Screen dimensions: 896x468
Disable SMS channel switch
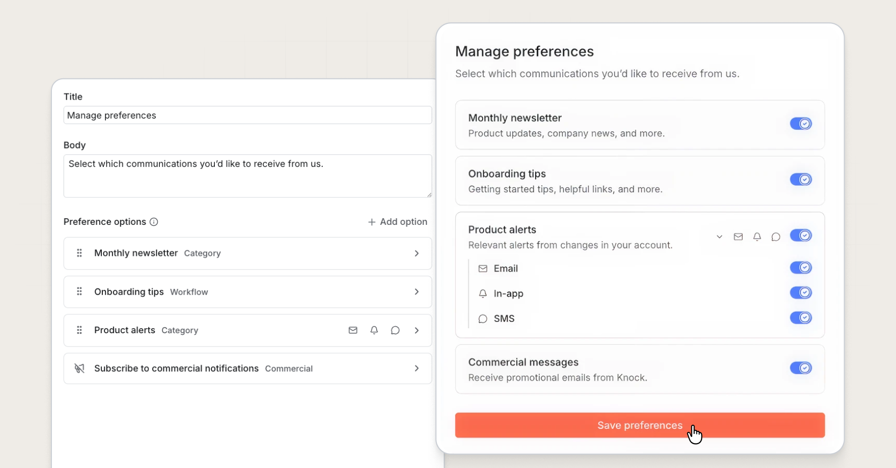801,317
